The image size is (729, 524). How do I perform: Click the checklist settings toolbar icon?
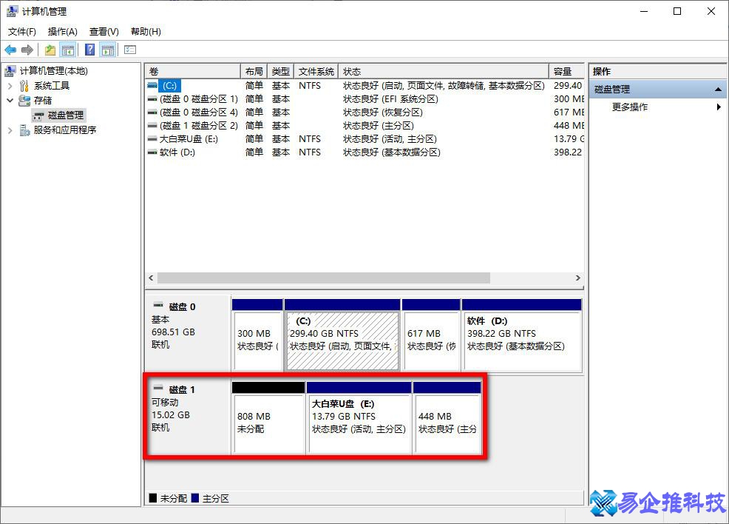point(130,50)
